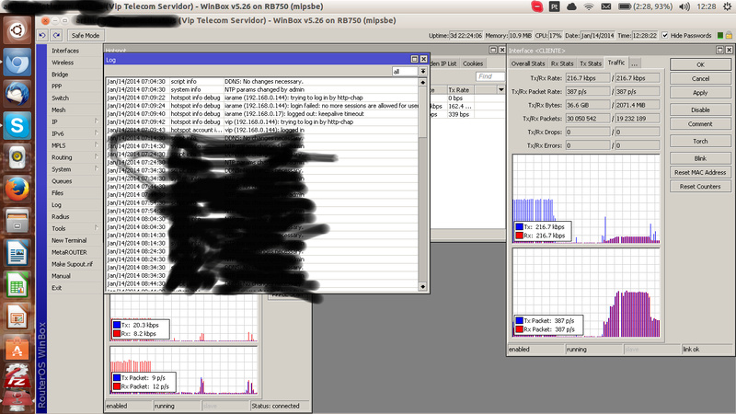Open Ubuntu dash home icon

click(x=17, y=30)
